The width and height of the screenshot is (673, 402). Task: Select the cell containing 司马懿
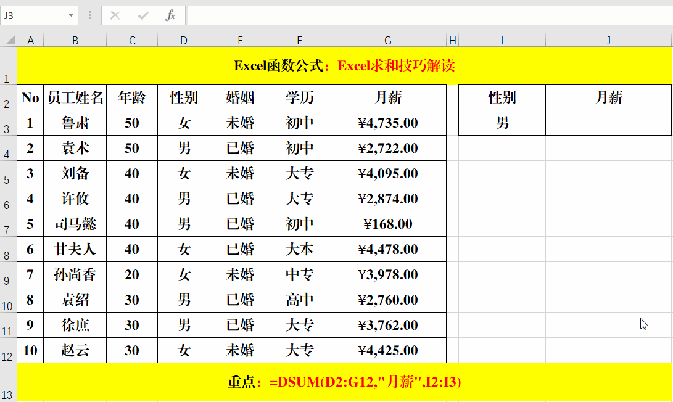click(x=75, y=224)
